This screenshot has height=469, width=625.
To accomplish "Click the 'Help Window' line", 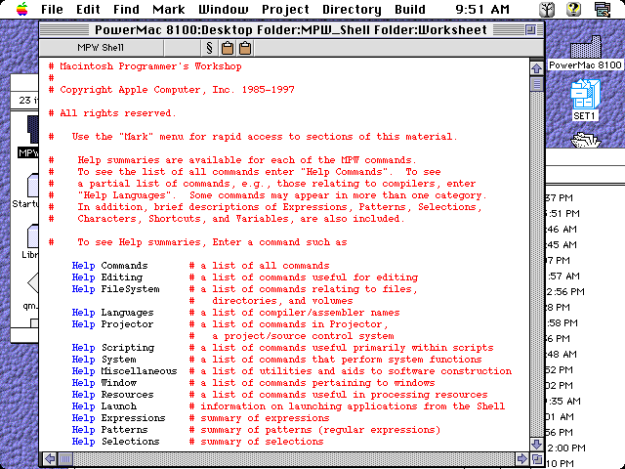I will 253,383.
